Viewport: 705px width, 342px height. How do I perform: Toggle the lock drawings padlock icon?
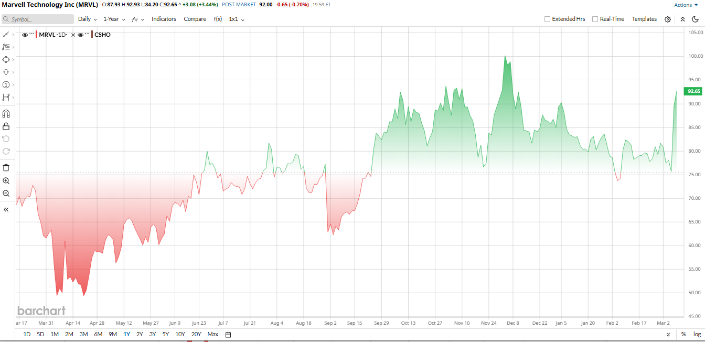[6, 126]
